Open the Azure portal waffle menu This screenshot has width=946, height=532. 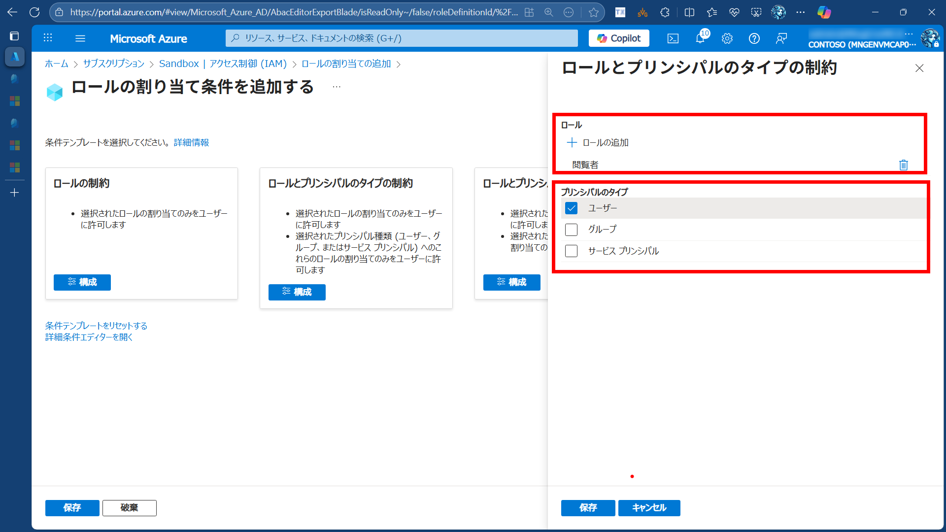click(48, 38)
